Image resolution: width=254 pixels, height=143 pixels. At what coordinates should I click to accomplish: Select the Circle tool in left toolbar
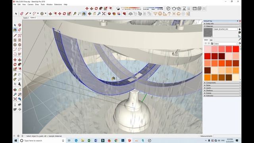tap(15, 44)
